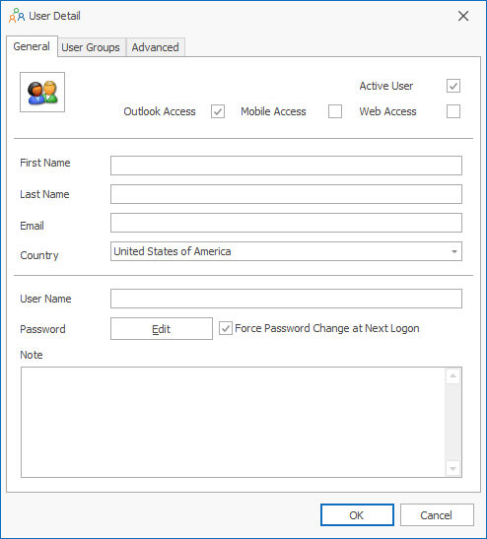Focus the Email input field
The width and height of the screenshot is (487, 539).
pos(286,223)
